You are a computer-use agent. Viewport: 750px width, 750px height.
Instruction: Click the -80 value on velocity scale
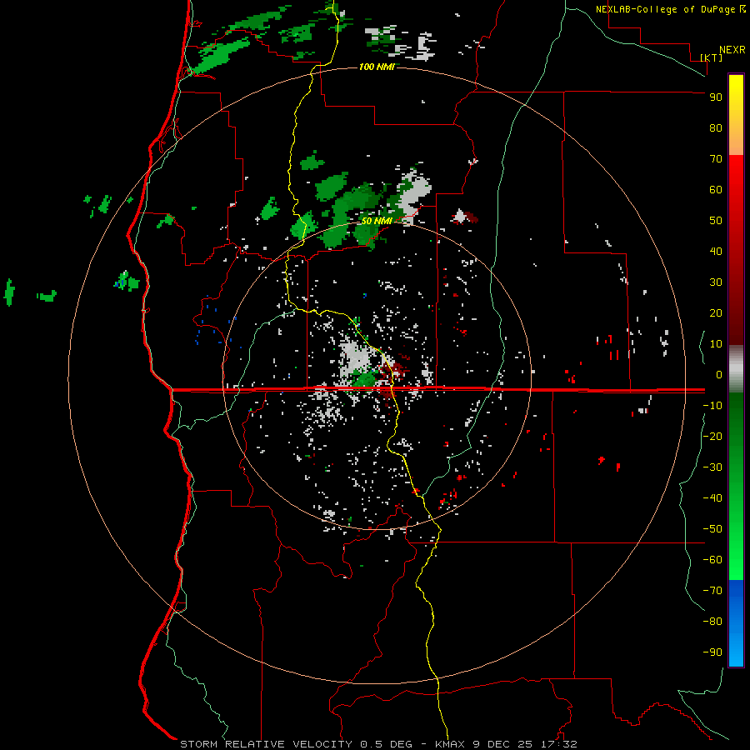(x=712, y=622)
